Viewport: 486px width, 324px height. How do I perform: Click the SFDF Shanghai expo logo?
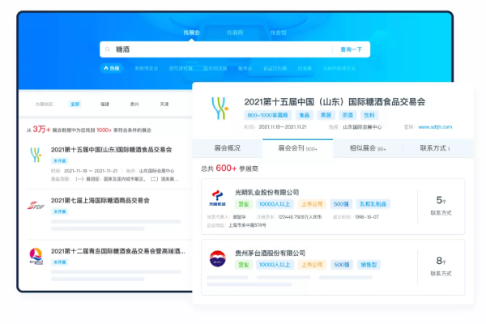36,203
